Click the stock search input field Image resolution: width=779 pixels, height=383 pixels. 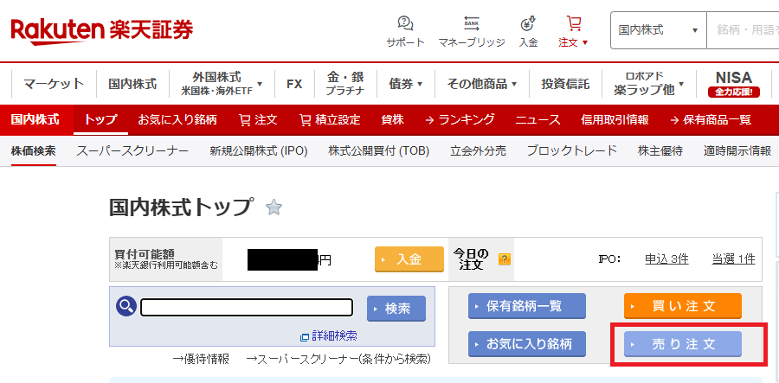[x=247, y=308]
